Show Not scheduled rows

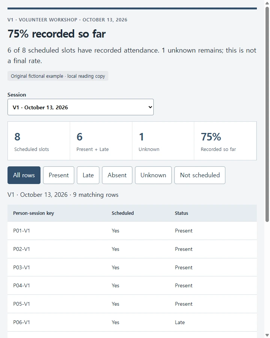(x=200, y=175)
